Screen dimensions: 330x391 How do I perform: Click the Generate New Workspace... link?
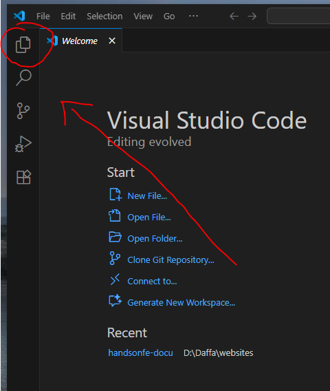click(x=181, y=303)
